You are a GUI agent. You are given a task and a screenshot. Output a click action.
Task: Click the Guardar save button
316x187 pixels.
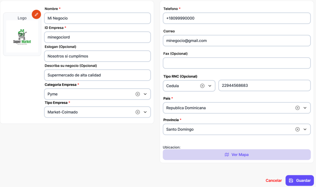click(x=299, y=181)
